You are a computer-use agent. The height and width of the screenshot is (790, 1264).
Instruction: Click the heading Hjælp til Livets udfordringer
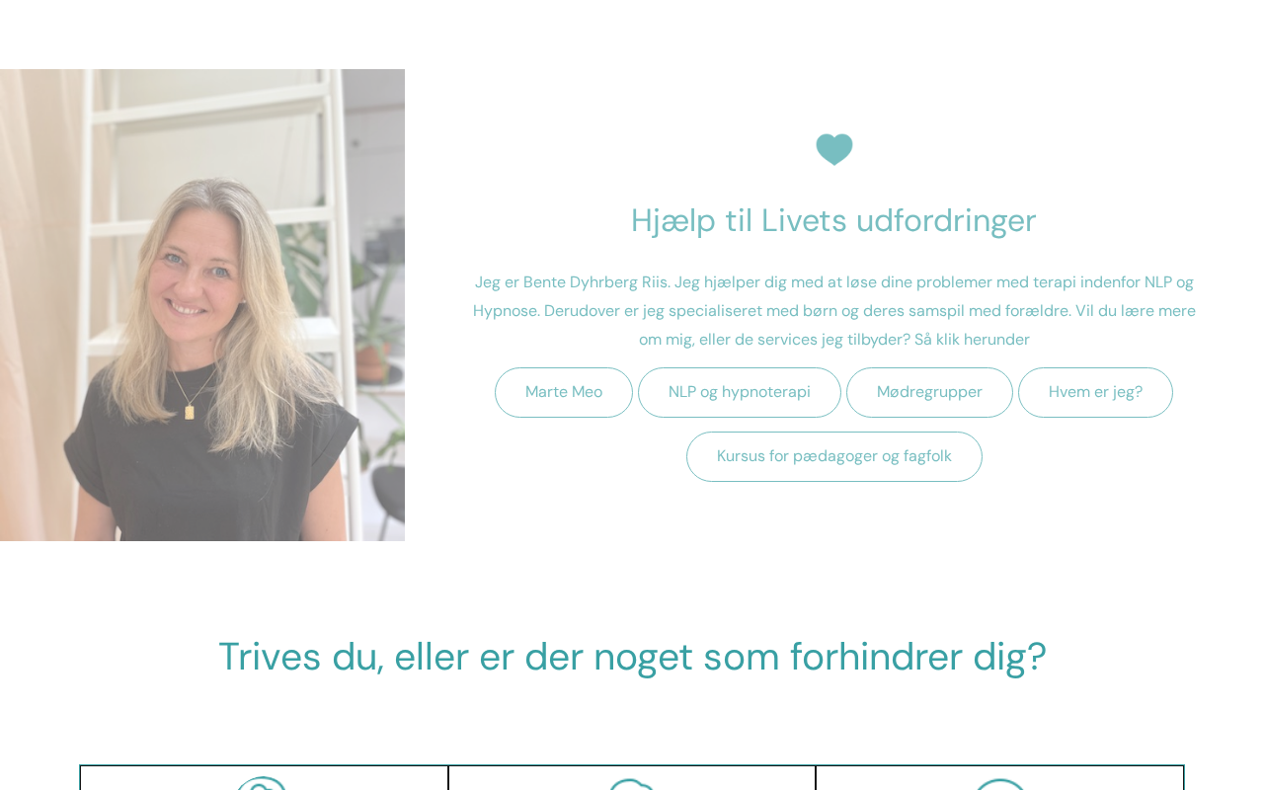tap(834, 220)
